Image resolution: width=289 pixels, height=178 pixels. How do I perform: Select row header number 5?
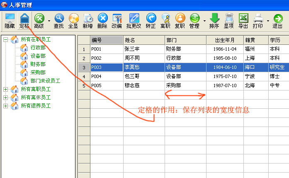pos(84,86)
